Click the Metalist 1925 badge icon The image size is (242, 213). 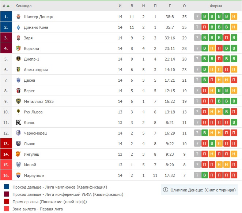(18, 101)
